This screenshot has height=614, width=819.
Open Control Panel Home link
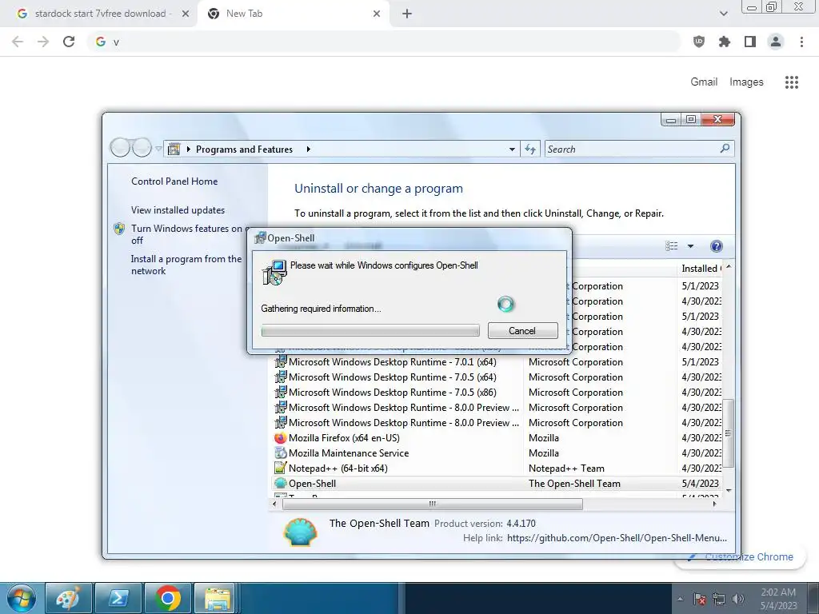[x=174, y=181]
